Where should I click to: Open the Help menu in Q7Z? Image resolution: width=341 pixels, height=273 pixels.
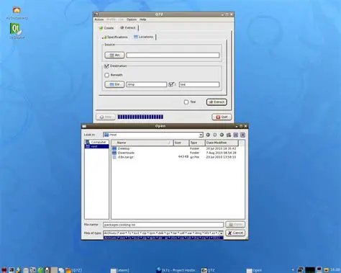(x=143, y=19)
